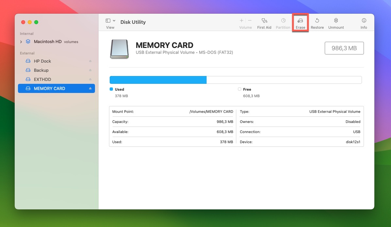This screenshot has width=391, height=227.
Task: Select Macintosh HD volumes link
Action: pyautogui.click(x=48, y=41)
